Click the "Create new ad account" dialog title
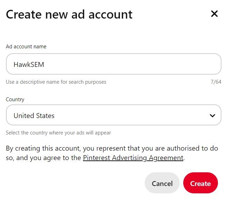 (69, 14)
